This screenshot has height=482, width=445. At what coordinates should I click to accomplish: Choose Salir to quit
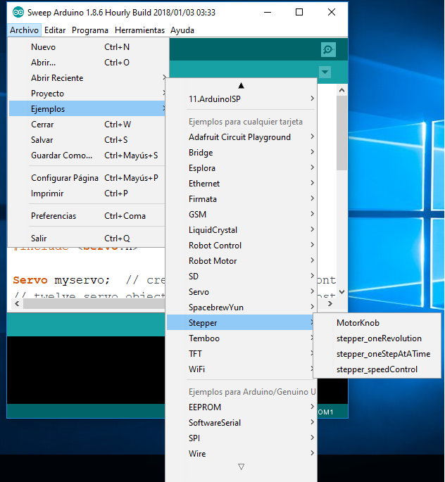pyautogui.click(x=87, y=239)
